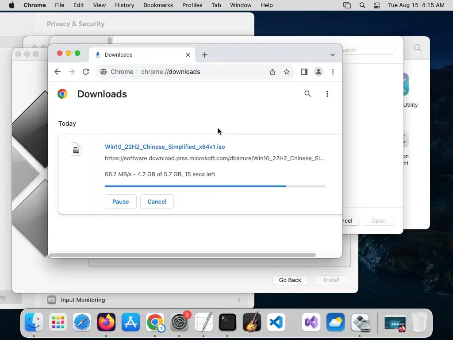The image size is (453, 340).
Task: Open Downloads page more-actions menu
Action: click(x=327, y=94)
